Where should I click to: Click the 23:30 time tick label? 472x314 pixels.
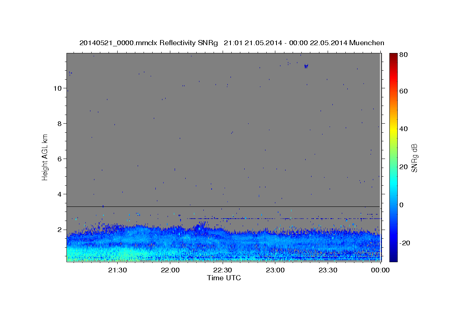[328, 270]
